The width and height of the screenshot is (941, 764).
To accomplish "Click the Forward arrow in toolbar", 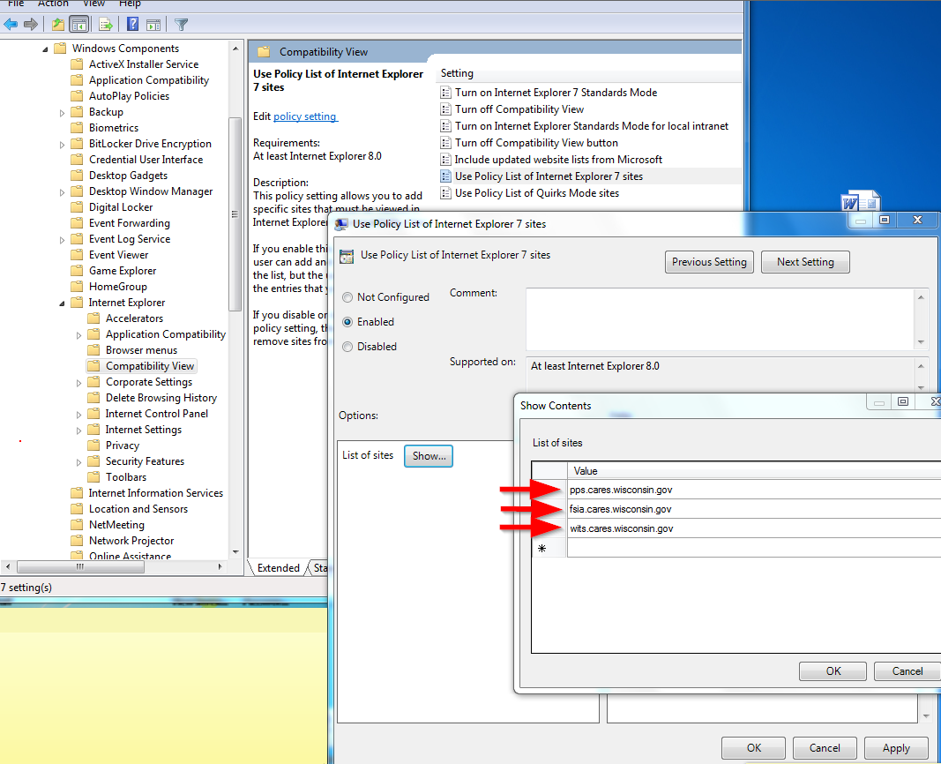I will pyautogui.click(x=31, y=25).
